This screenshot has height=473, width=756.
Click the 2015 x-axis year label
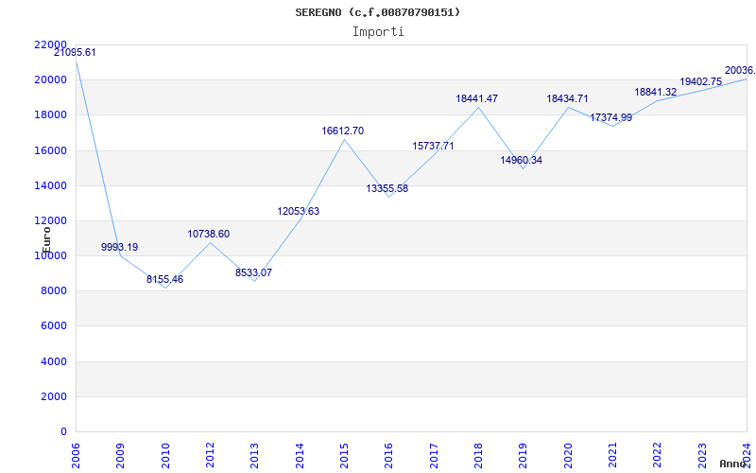[344, 455]
